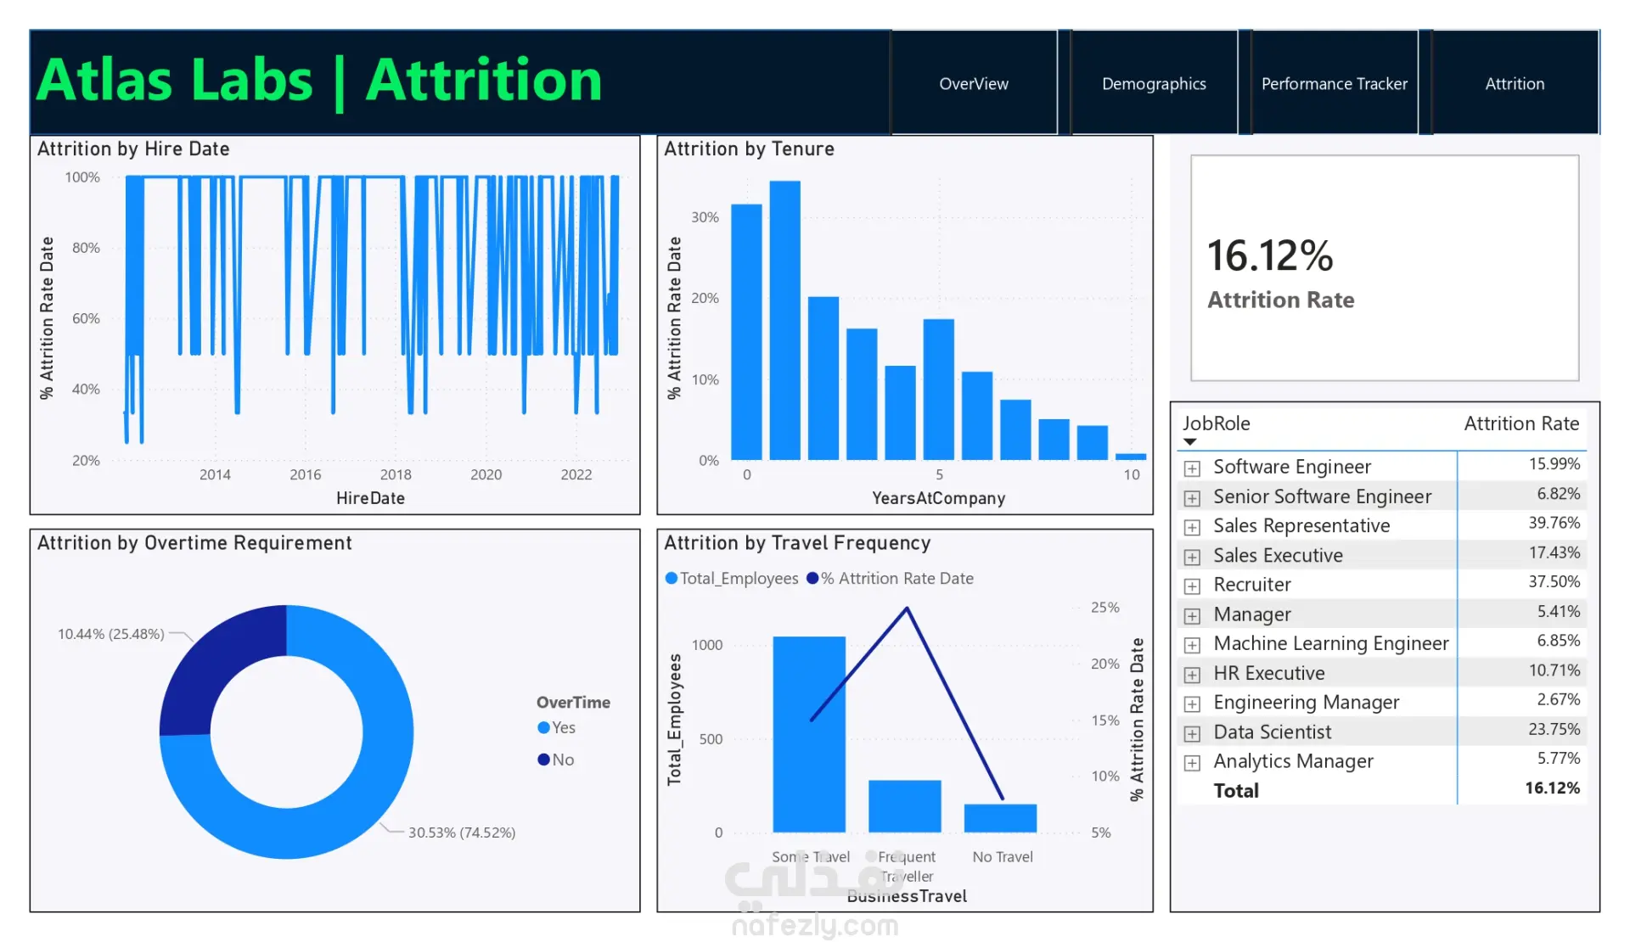1630x942 pixels.
Task: Go to Performance Tracker page
Action: coord(1335,83)
